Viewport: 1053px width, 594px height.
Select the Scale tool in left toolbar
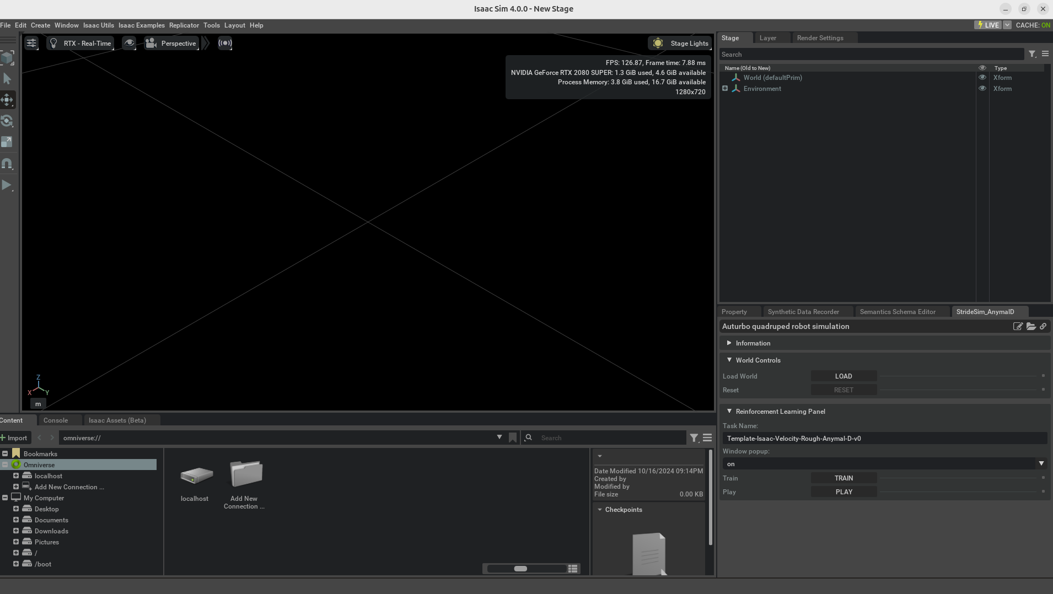coord(7,142)
